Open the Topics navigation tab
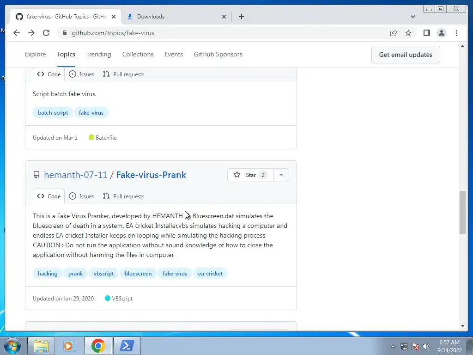473x355 pixels. click(x=66, y=55)
